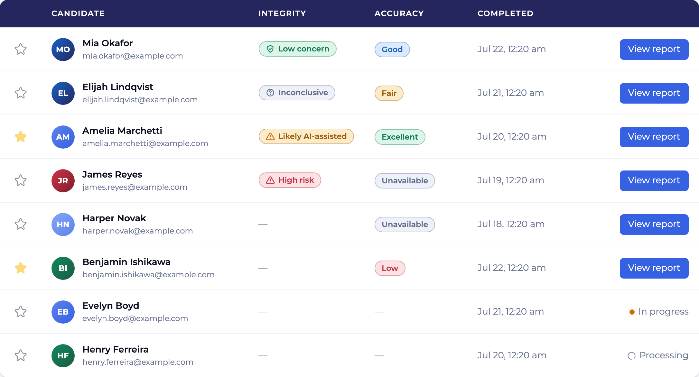Click the Accuracy column header
The height and width of the screenshot is (377, 699).
pyautogui.click(x=399, y=14)
